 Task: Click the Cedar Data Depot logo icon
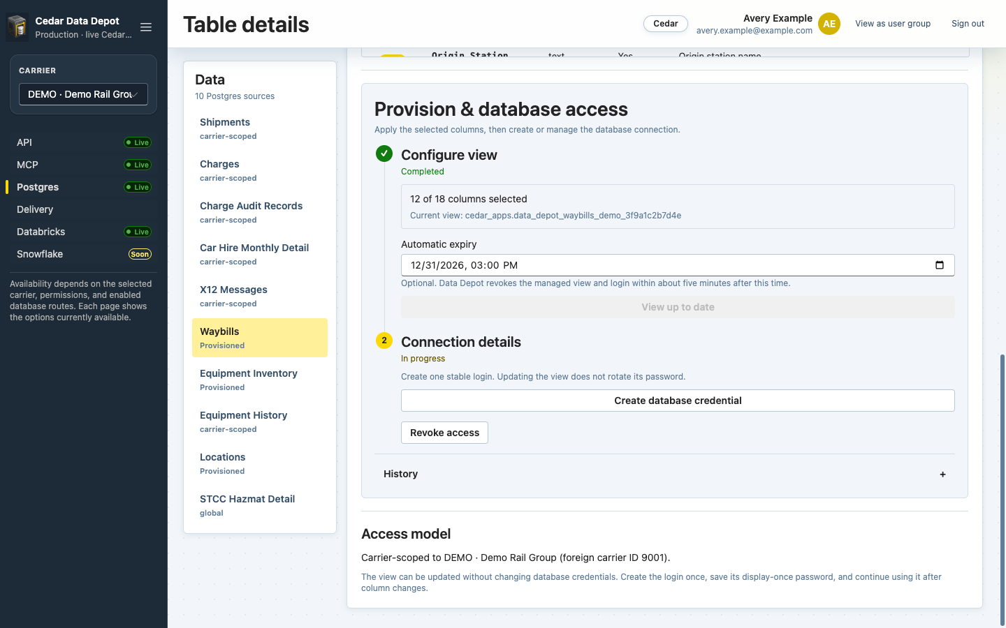tap(17, 27)
